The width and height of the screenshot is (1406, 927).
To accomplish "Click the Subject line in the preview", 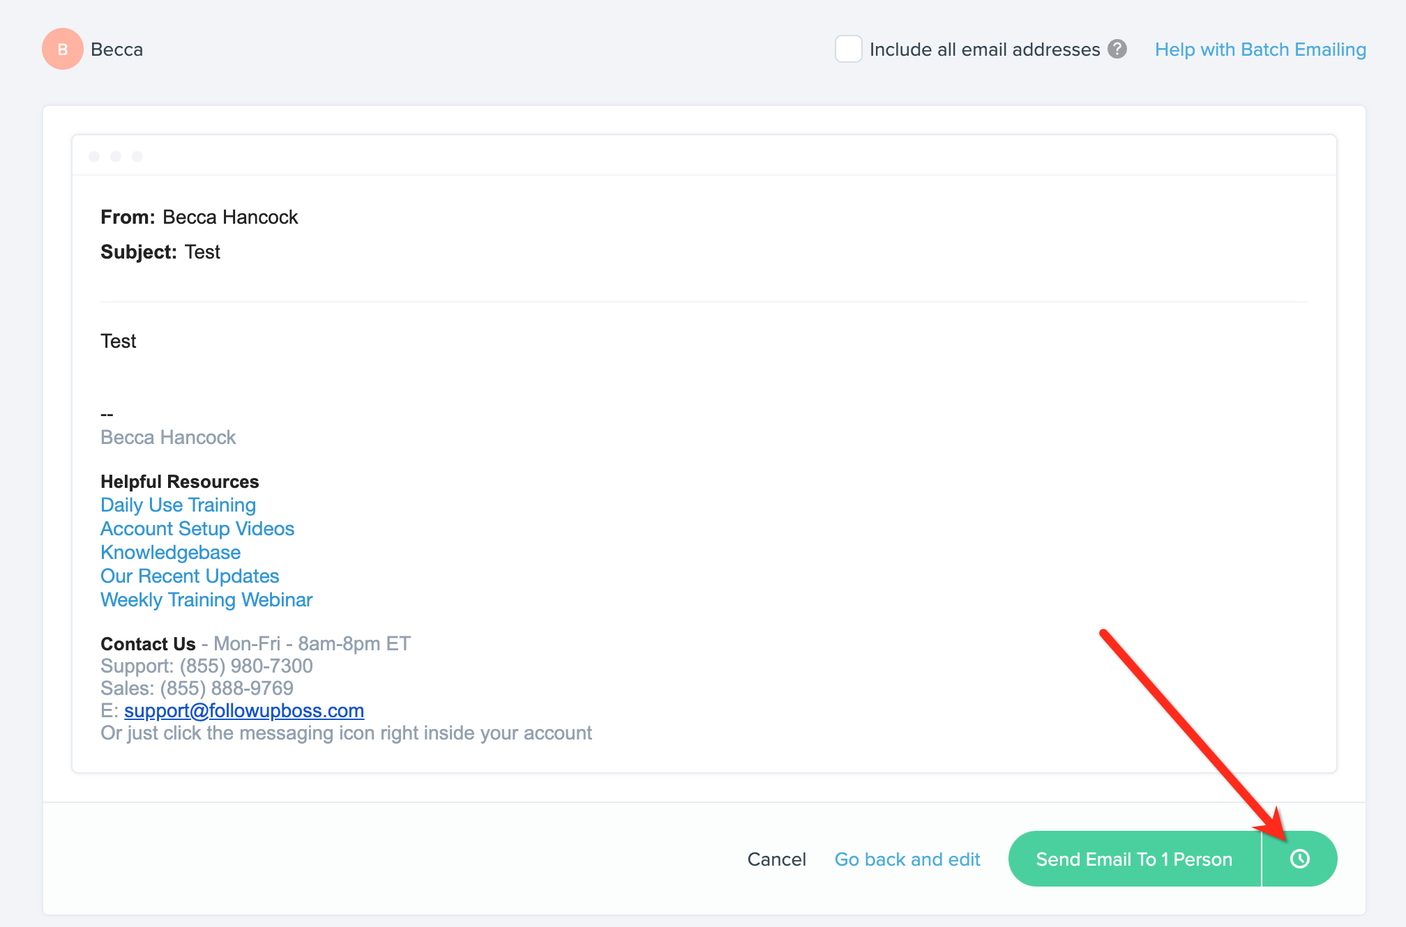I will [x=160, y=252].
